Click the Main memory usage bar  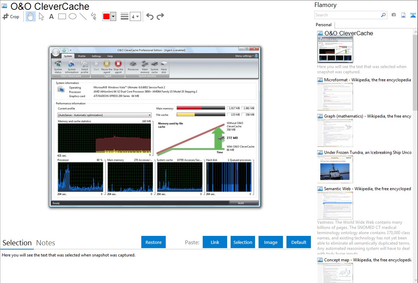201,108
